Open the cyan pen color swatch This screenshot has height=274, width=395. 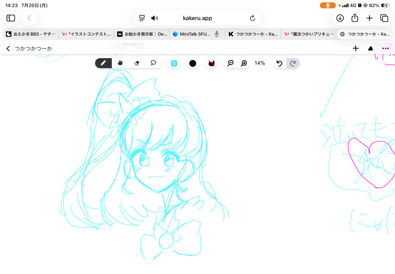tap(174, 63)
